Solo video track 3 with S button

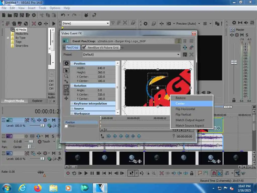[60, 153]
